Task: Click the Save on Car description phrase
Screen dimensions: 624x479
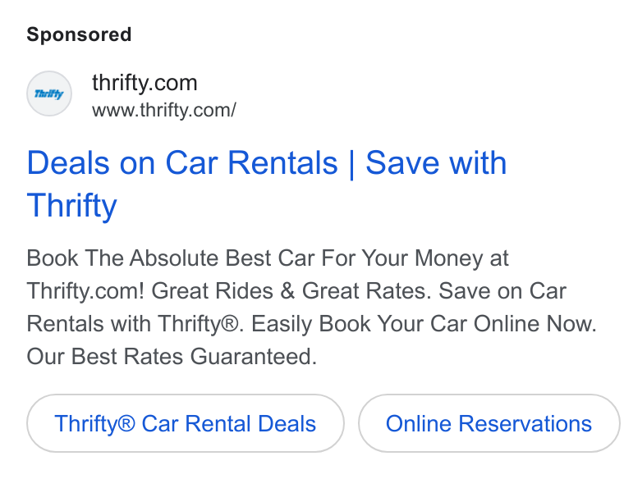Action: pyautogui.click(x=502, y=290)
